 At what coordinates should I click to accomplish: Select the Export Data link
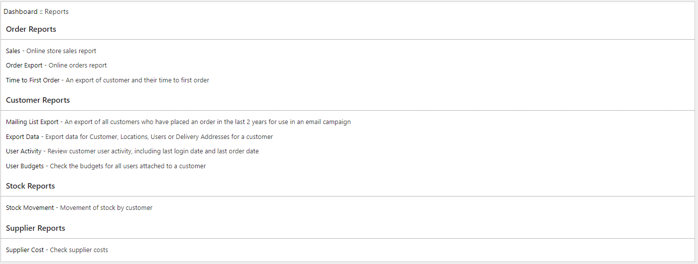(23, 136)
